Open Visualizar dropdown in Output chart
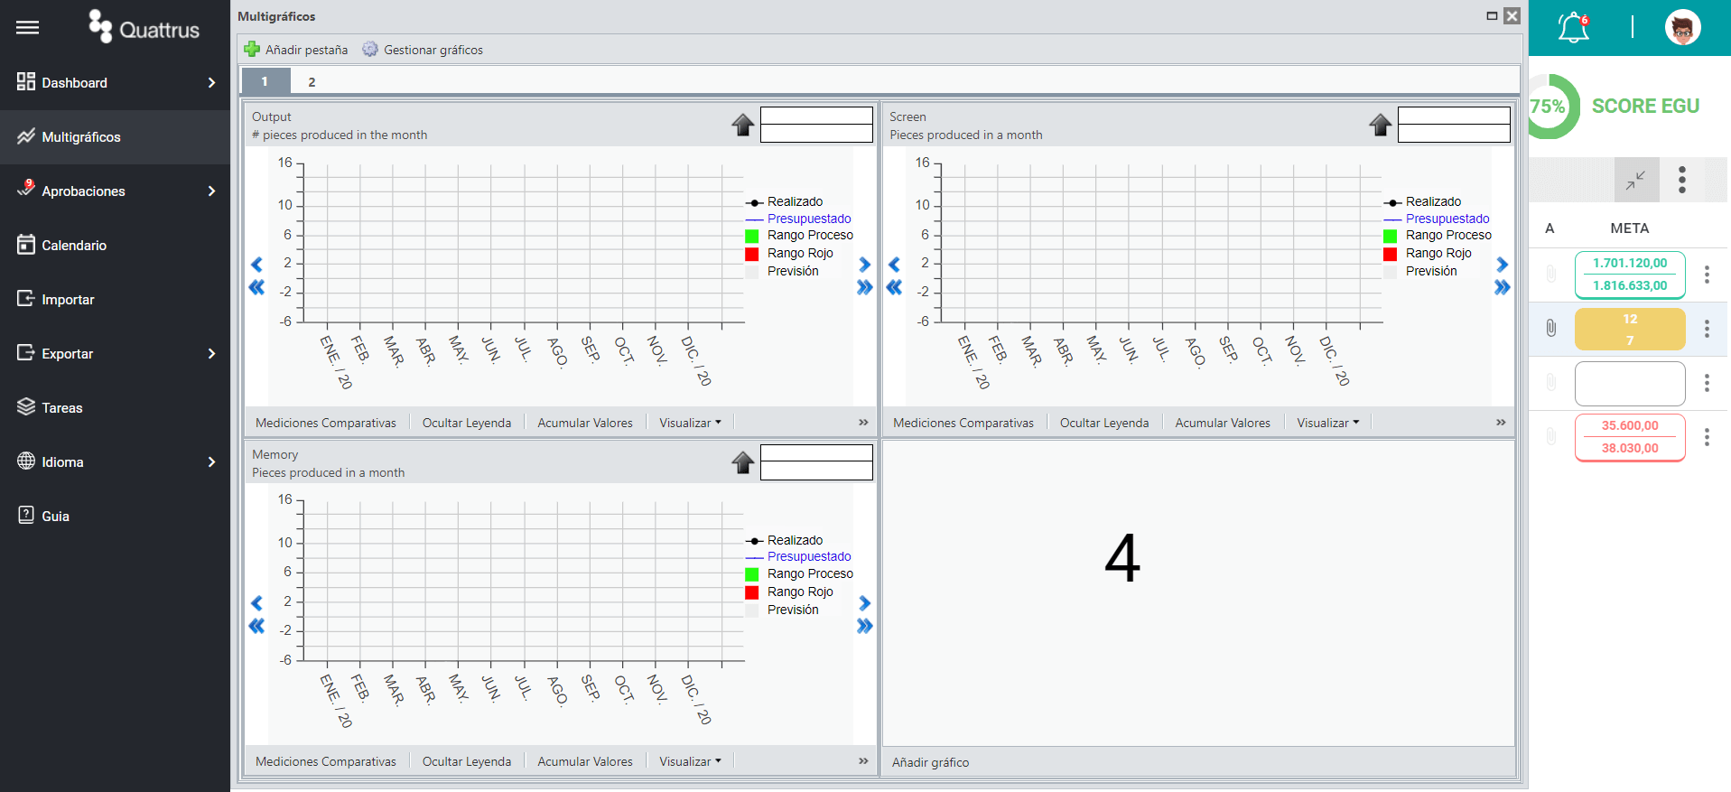The image size is (1731, 792). point(690,423)
